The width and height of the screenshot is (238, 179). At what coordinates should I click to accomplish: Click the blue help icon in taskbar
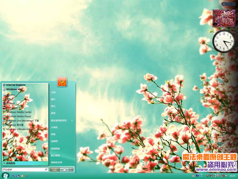click(197, 176)
